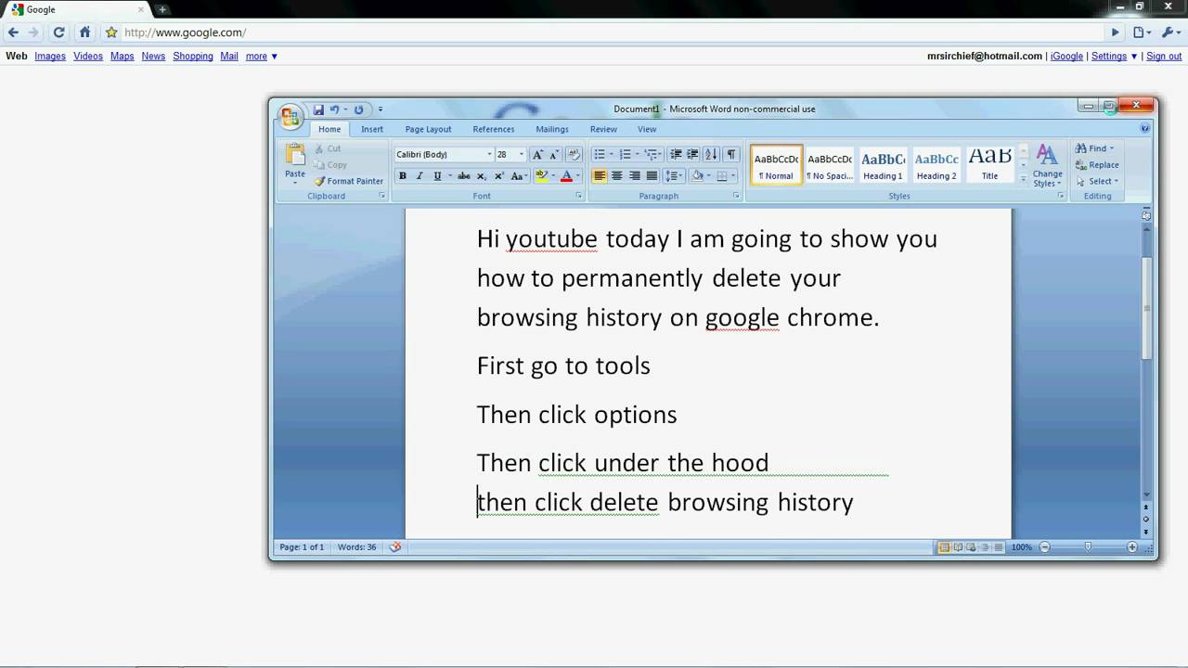
Task: Click the zoom level slider in the status bar
Action: pyautogui.click(x=1087, y=546)
